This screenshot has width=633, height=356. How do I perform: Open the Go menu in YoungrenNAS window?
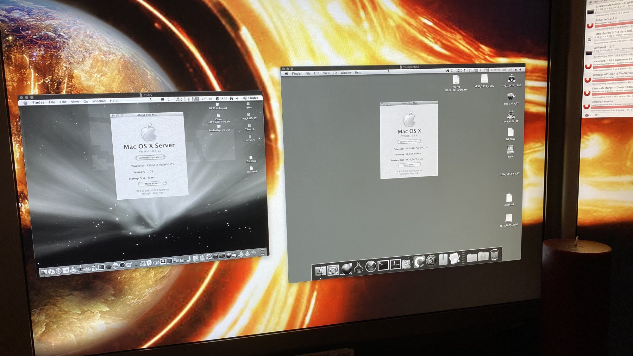point(335,73)
